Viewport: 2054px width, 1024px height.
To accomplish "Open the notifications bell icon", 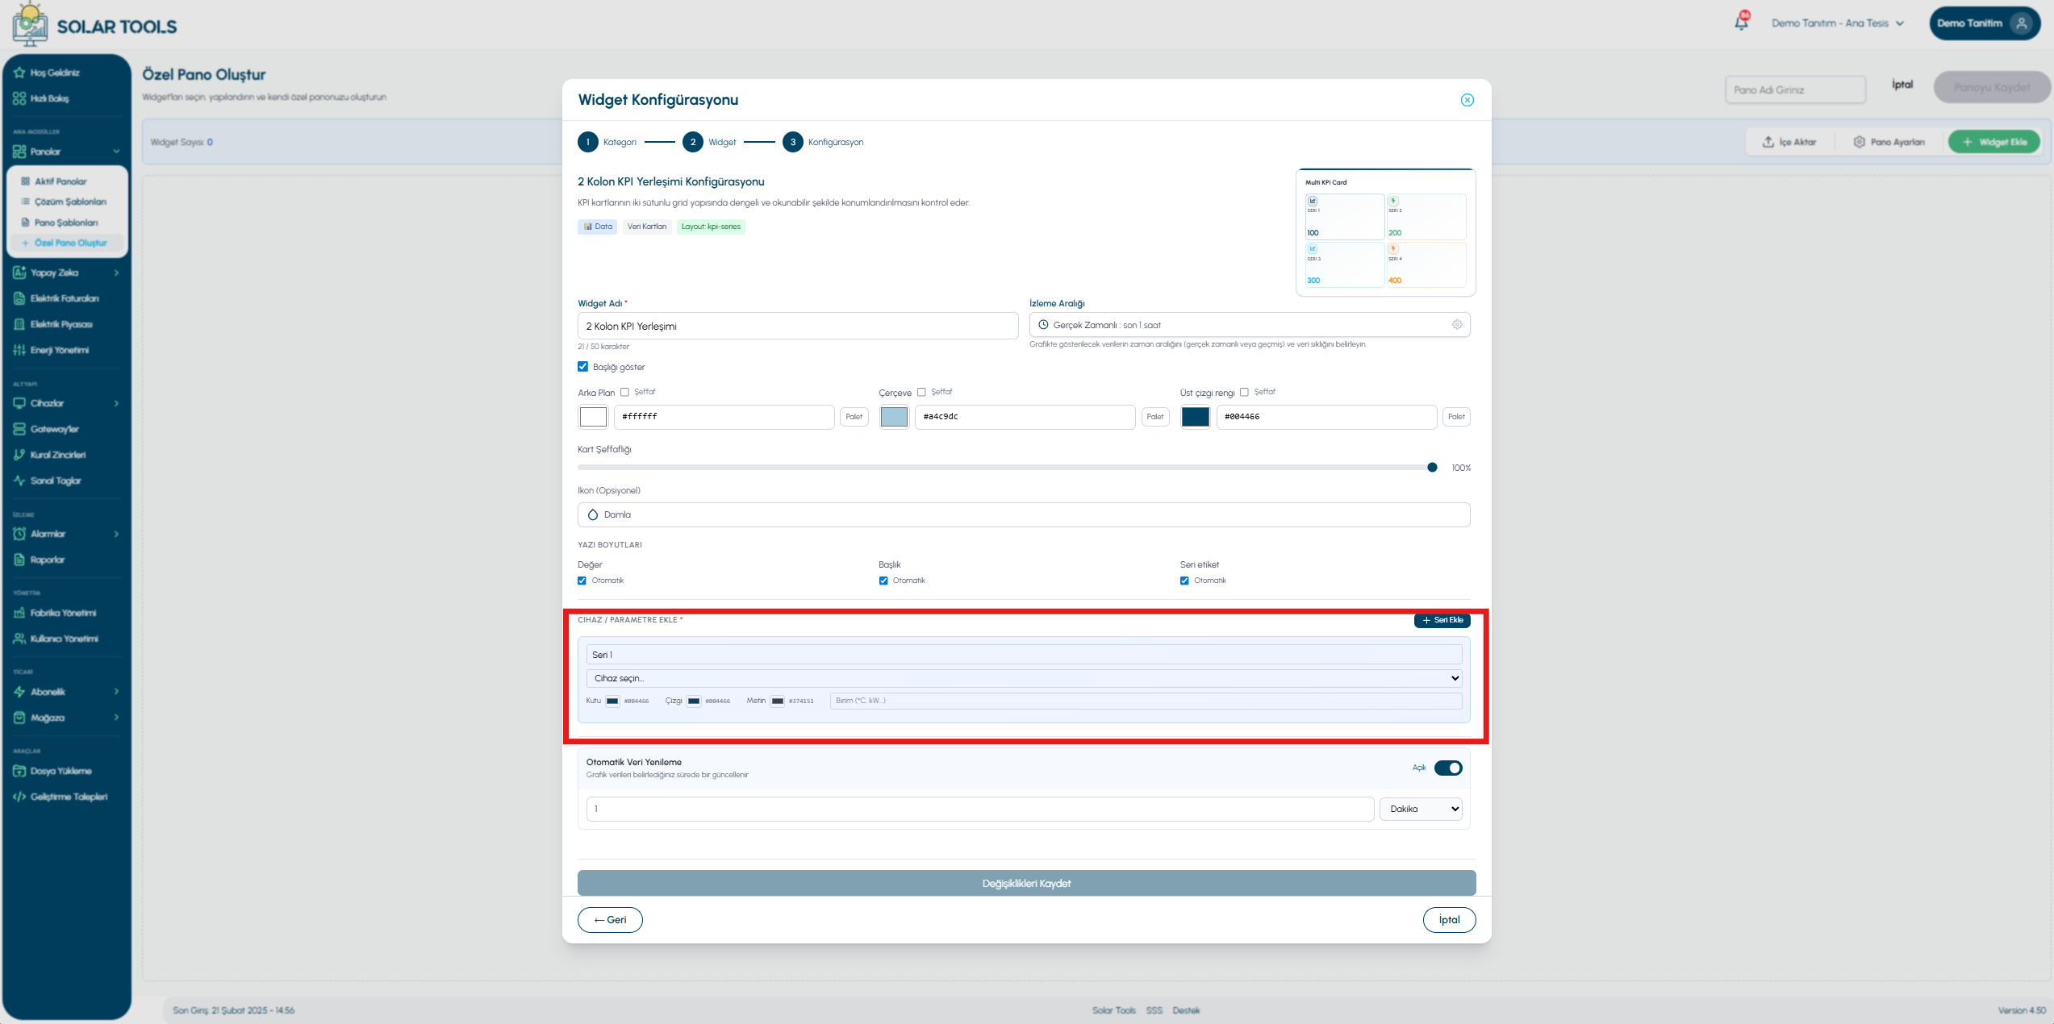I will [1741, 23].
